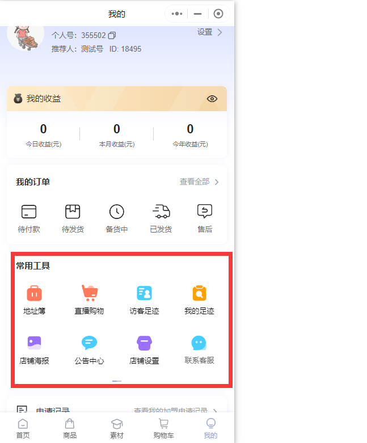The height and width of the screenshot is (443, 367).
Task: Open 直播购物 live shopping
Action: tap(89, 300)
